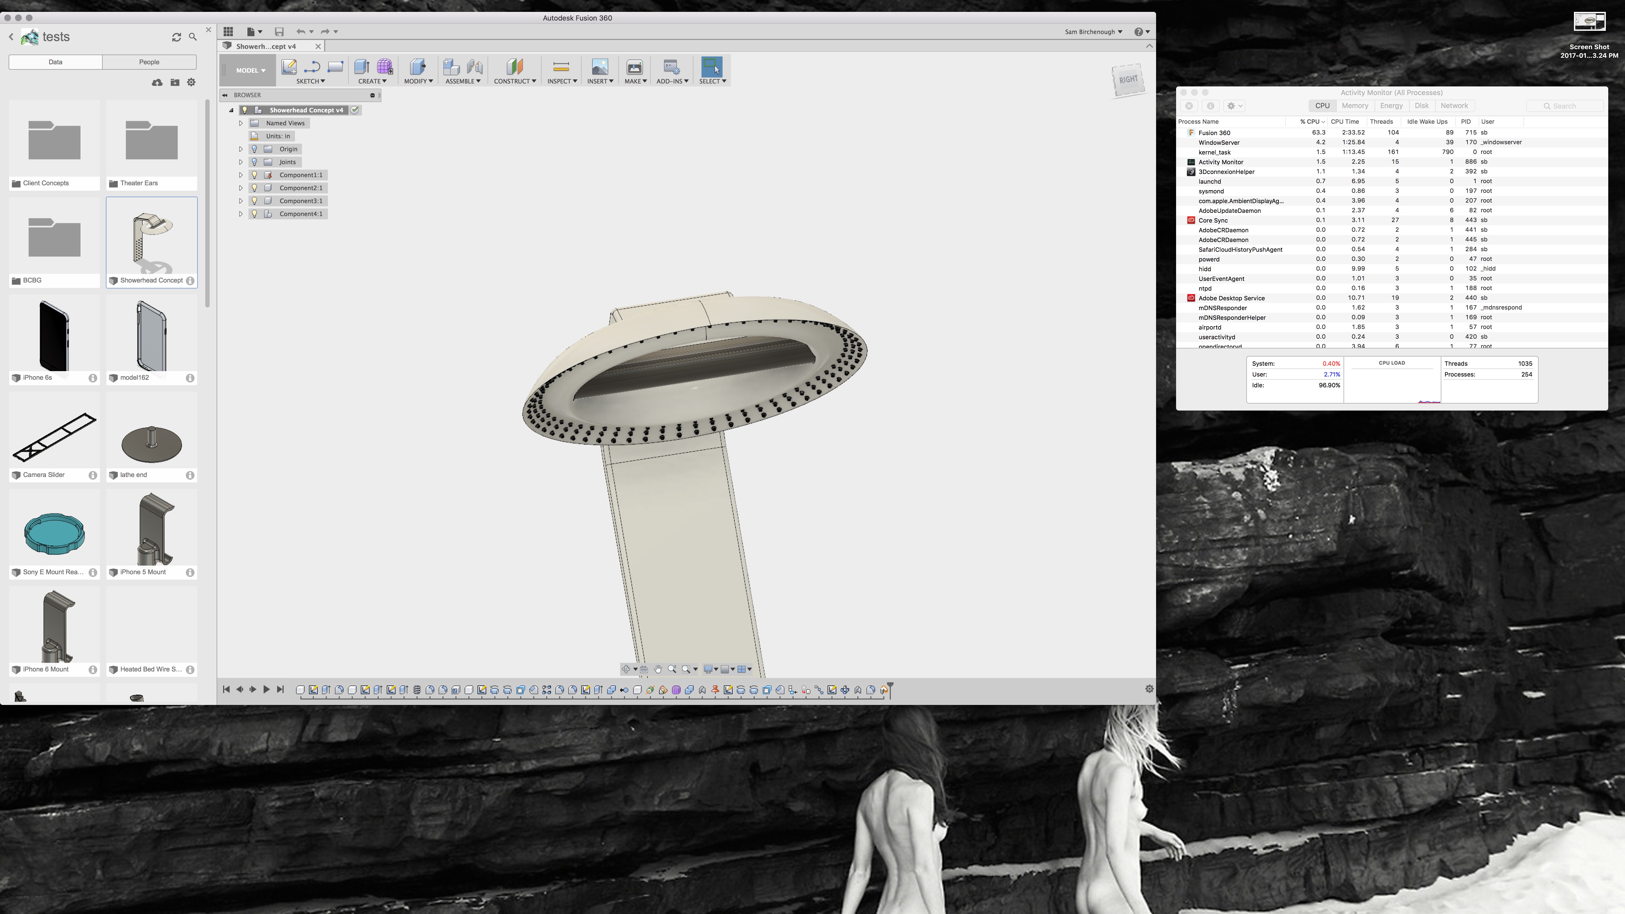Click the Redo arrow
The image size is (1625, 914).
coord(325,32)
